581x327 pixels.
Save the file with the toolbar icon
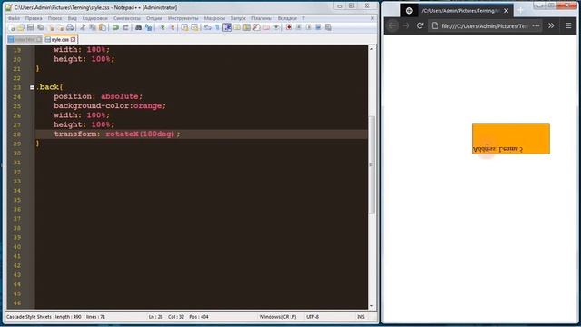pyautogui.click(x=30, y=27)
